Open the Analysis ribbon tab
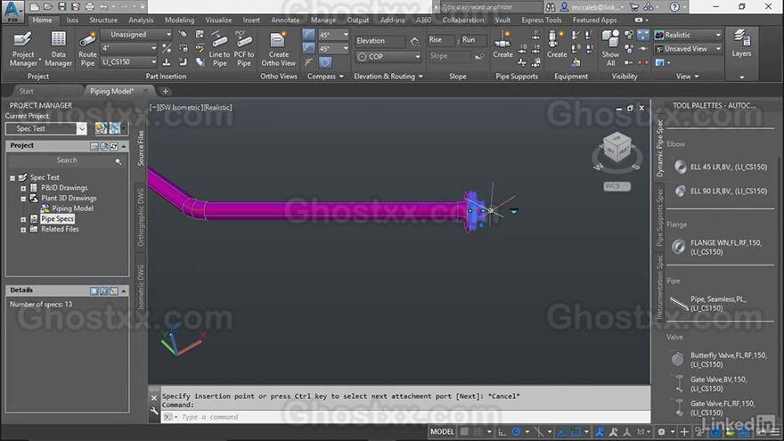 (x=141, y=20)
